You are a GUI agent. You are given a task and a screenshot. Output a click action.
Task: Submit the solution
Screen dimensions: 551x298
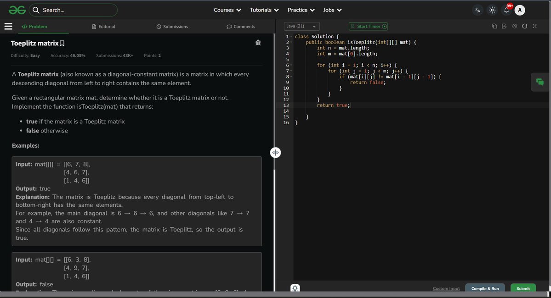click(x=523, y=288)
